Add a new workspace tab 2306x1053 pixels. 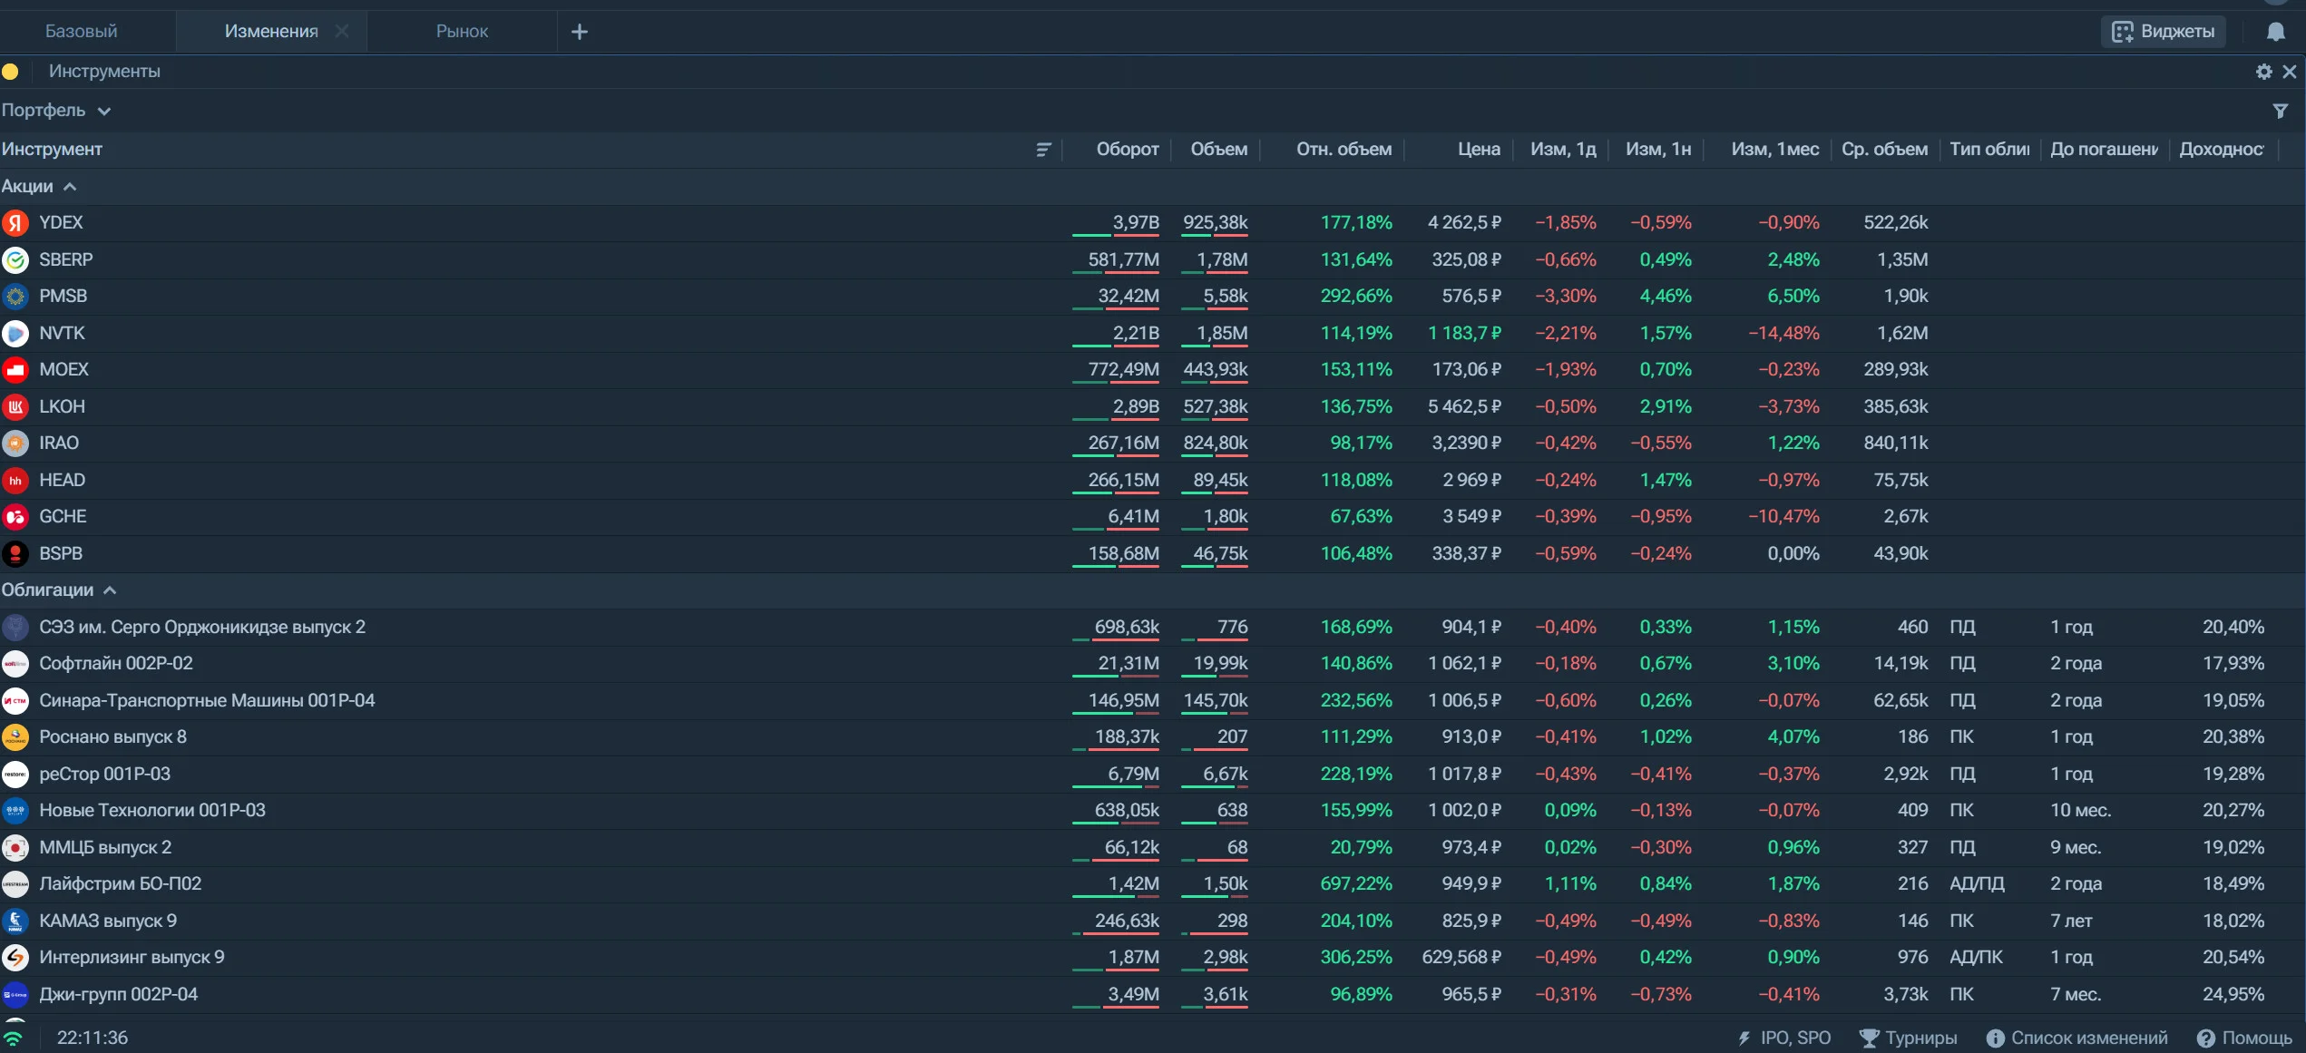point(580,32)
